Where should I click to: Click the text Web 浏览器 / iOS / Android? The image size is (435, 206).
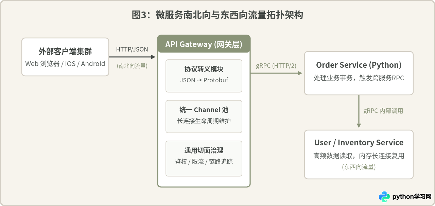(65, 64)
